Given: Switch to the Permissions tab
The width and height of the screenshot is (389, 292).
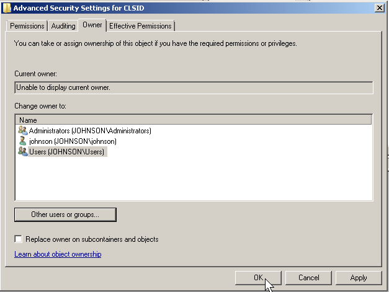Looking at the screenshot, I should pos(27,26).
